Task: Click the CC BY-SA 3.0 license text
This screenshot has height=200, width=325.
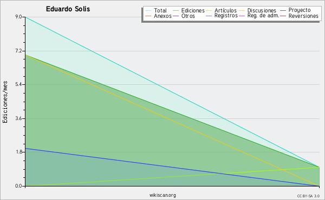Action: [308, 196]
